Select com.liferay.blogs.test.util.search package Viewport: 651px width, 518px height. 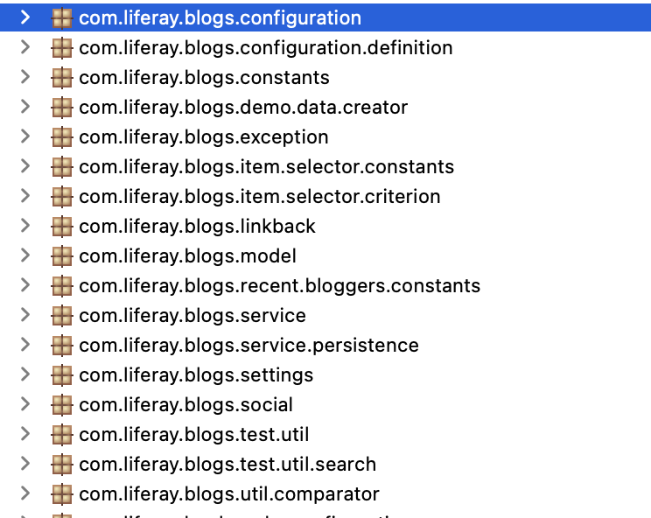[x=227, y=465]
